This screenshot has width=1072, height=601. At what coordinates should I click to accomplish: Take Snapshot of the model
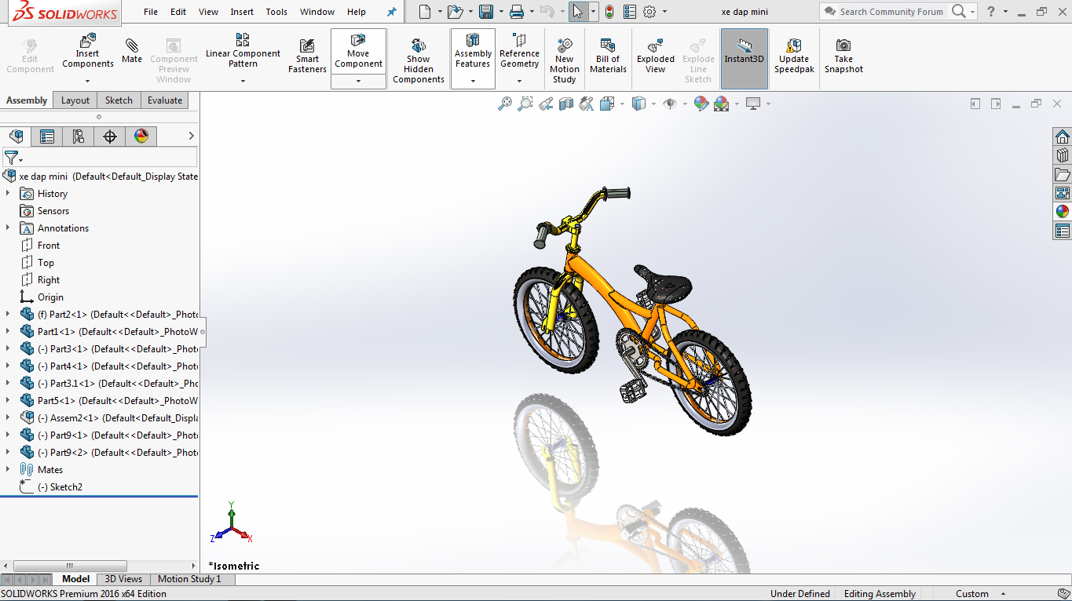click(x=843, y=56)
